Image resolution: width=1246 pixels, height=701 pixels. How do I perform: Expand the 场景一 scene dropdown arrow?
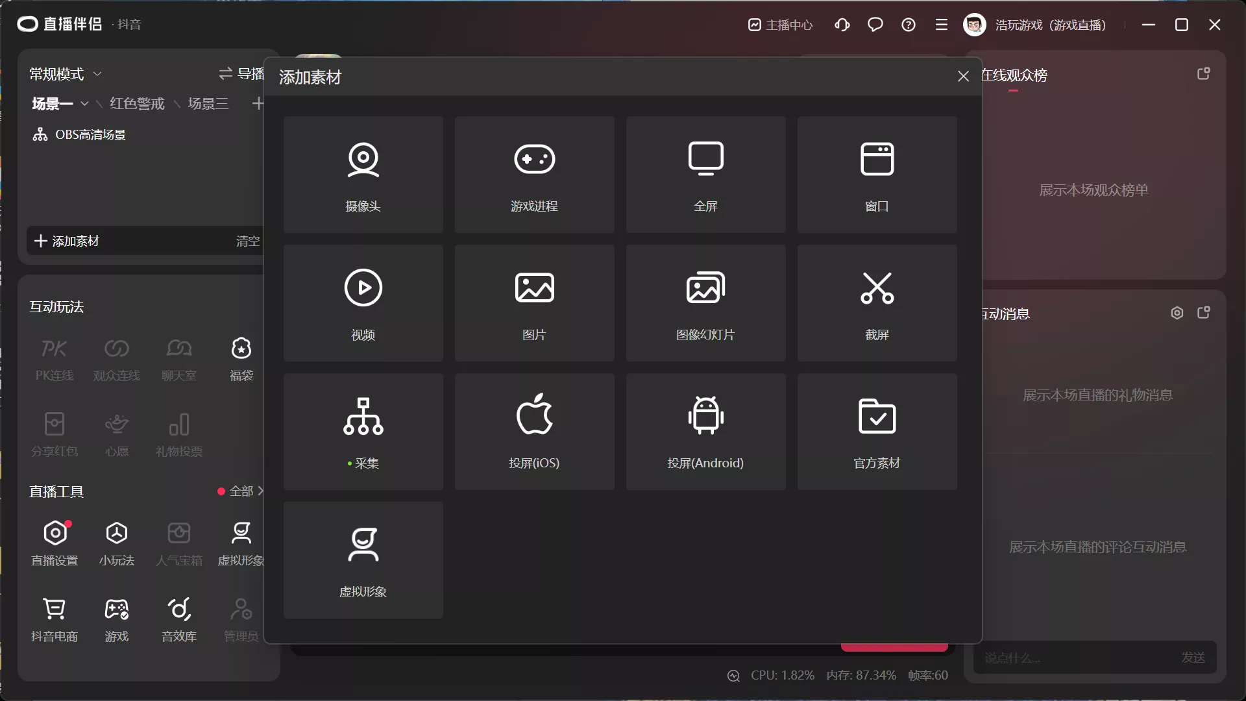coord(84,104)
